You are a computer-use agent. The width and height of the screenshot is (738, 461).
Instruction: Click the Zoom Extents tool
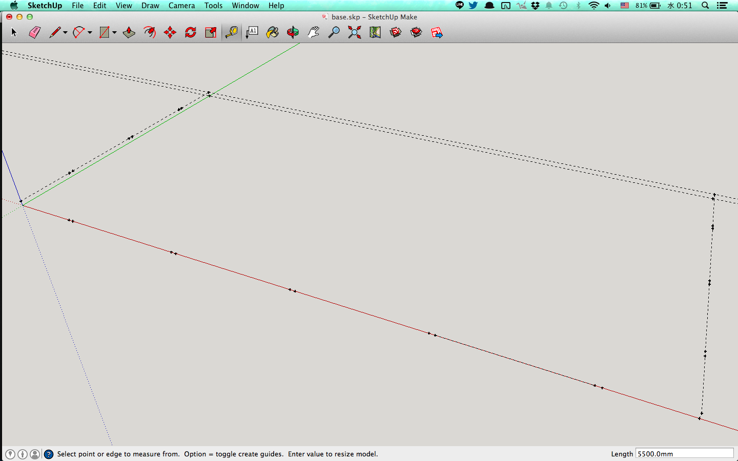click(355, 33)
